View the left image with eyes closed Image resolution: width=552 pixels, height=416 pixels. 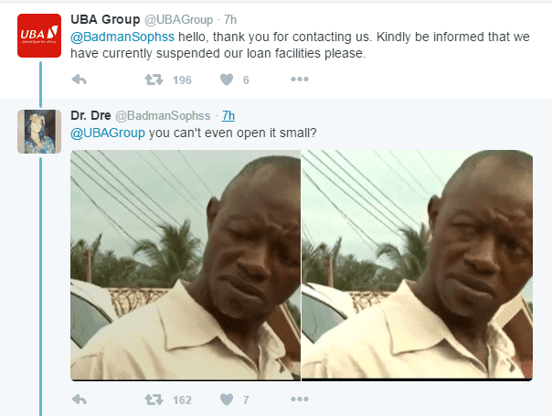click(186, 265)
